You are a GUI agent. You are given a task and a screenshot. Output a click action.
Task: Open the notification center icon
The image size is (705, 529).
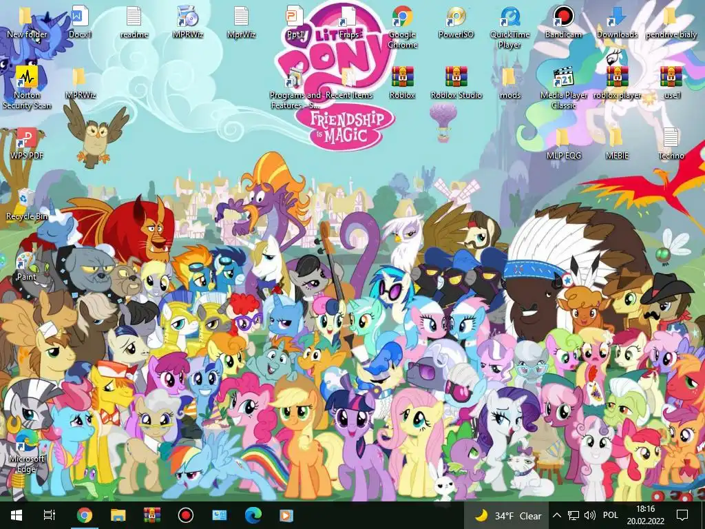682,515
